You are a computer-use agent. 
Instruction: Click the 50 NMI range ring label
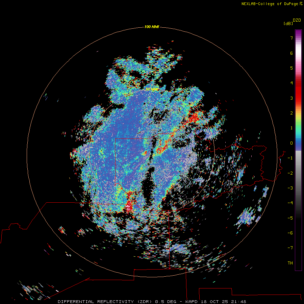(152, 90)
